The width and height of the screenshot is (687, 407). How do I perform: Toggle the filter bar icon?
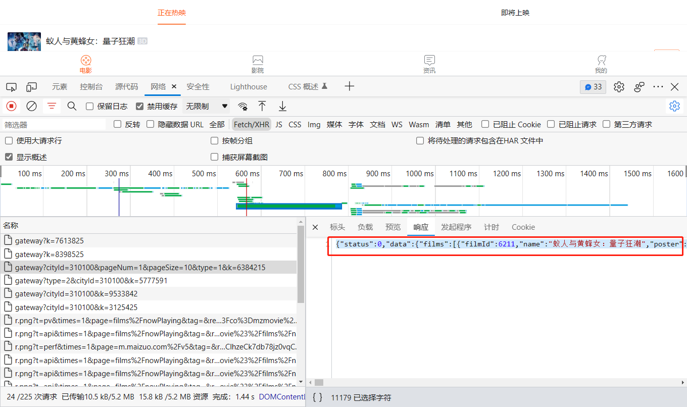[52, 106]
